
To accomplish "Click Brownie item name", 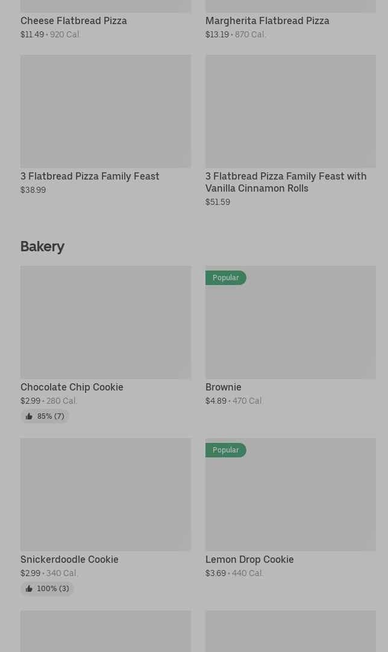I will click(x=224, y=387).
